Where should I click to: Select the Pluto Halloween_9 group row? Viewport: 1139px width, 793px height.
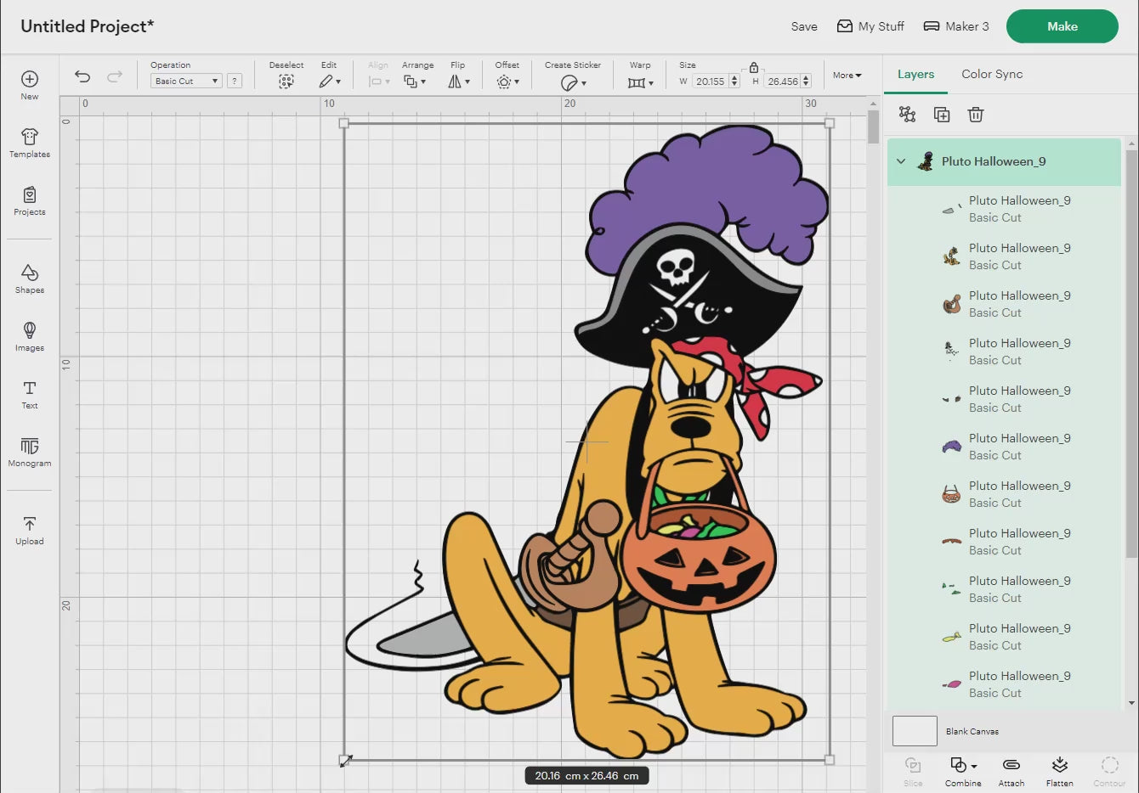(x=1004, y=161)
